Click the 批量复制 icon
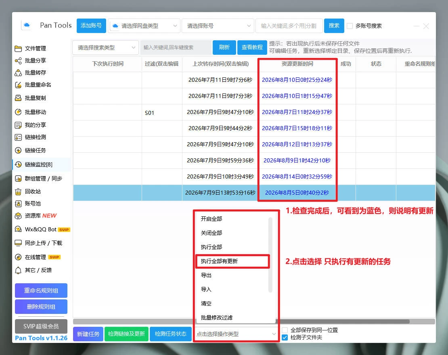The height and width of the screenshot is (355, 448). 18,98
